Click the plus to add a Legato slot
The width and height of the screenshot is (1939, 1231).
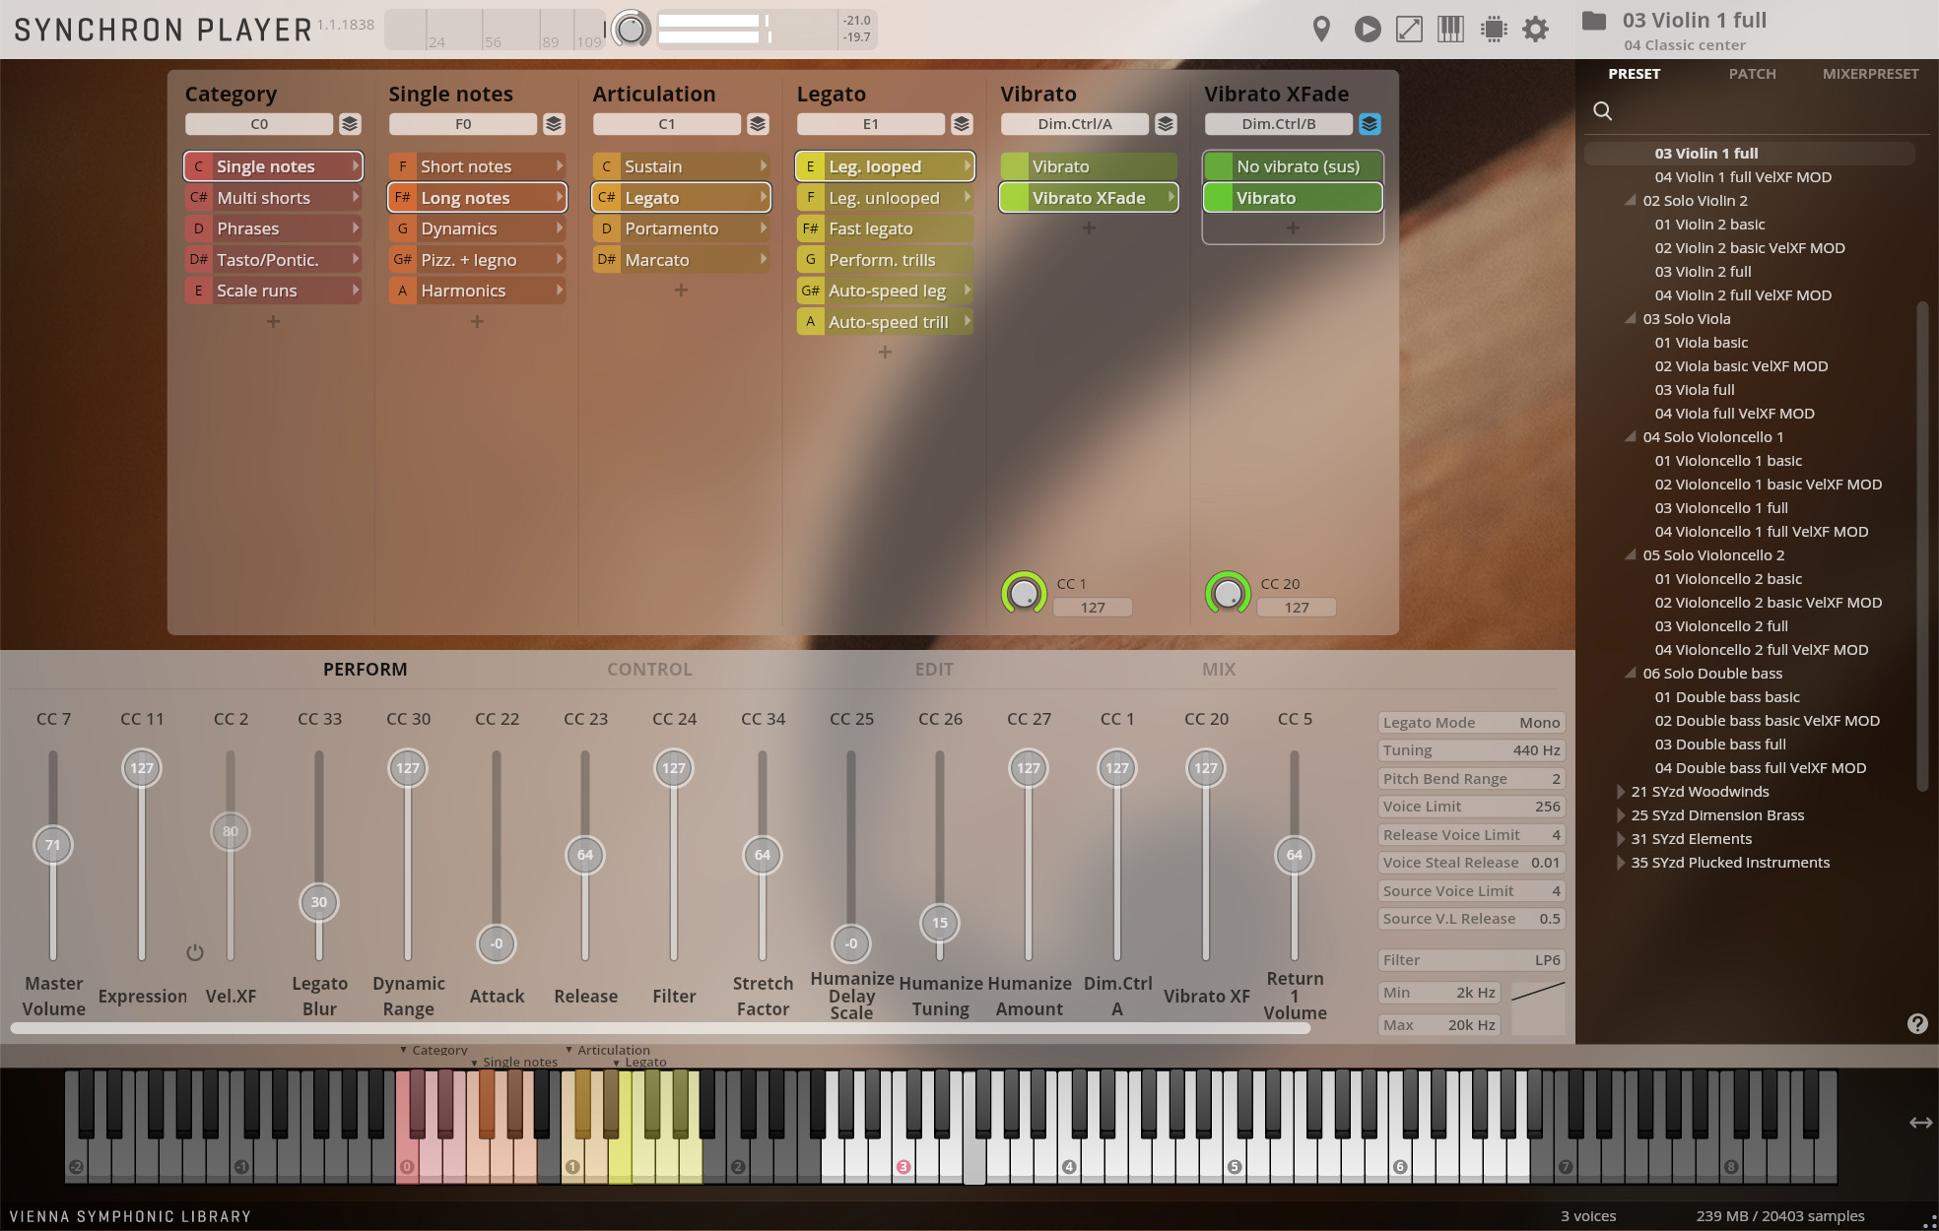pos(884,352)
